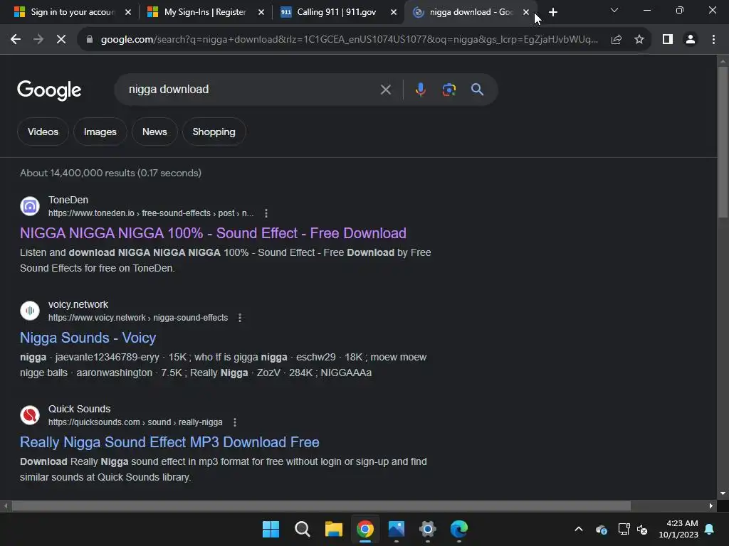Open the ToneDen result's more options dots
The width and height of the screenshot is (729, 546).
point(266,213)
